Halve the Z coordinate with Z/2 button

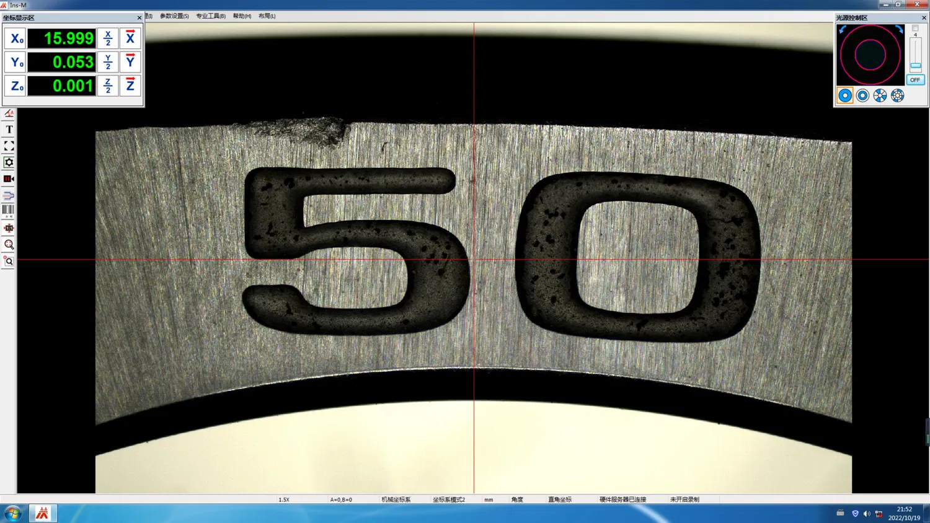point(108,86)
